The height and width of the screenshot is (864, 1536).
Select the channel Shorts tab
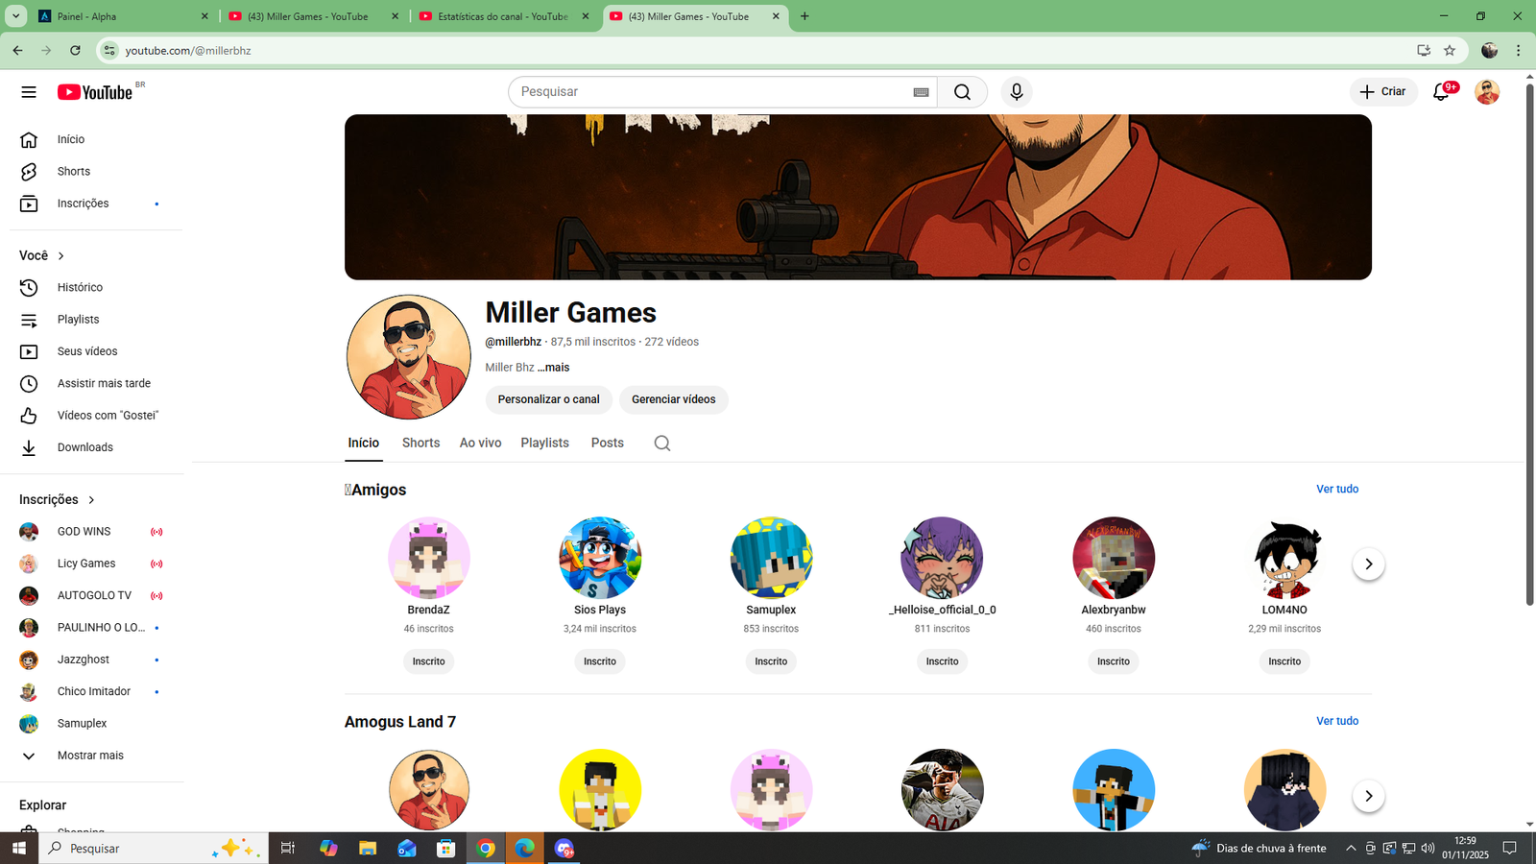click(420, 443)
